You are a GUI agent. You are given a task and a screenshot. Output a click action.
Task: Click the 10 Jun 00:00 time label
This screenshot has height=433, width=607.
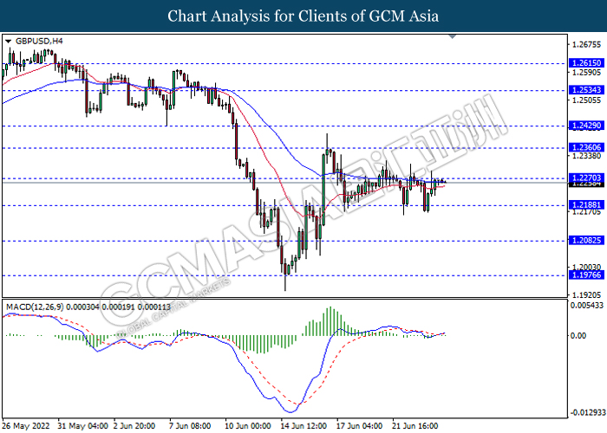pos(248,426)
